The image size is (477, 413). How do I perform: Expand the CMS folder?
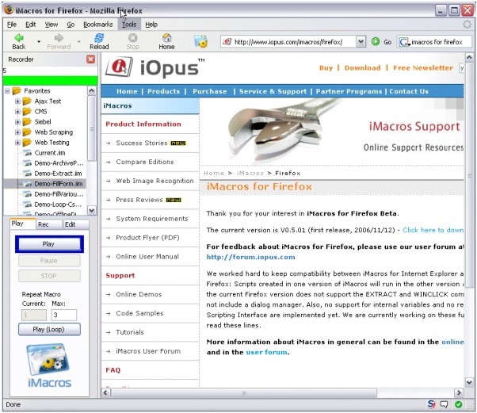[x=17, y=112]
